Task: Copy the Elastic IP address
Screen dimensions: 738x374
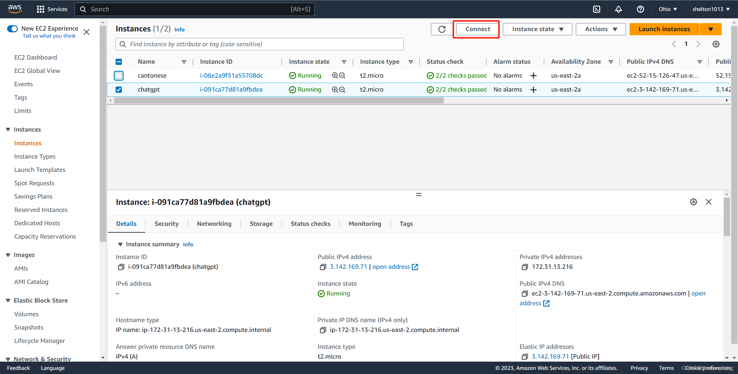Action: click(525, 357)
